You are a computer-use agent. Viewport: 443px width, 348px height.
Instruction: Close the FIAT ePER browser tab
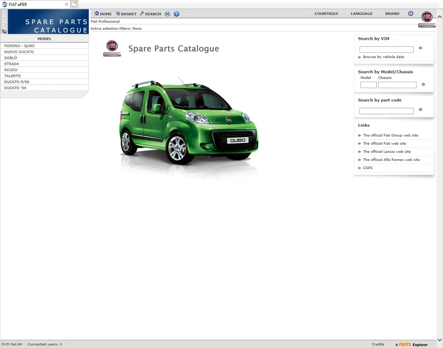[x=66, y=4]
